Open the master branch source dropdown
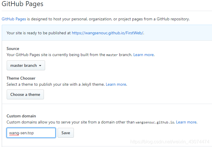Image resolution: width=212 pixels, height=147 pixels. pos(26,65)
